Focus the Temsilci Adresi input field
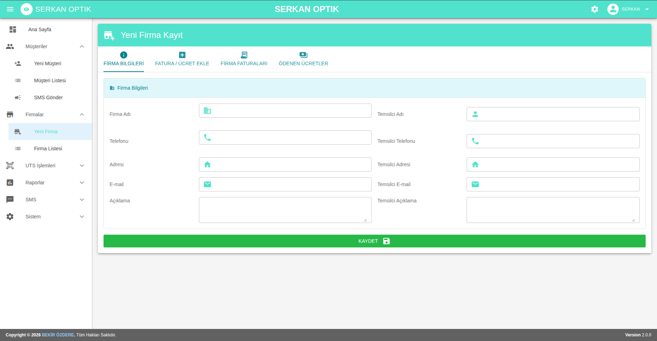 [x=553, y=164]
